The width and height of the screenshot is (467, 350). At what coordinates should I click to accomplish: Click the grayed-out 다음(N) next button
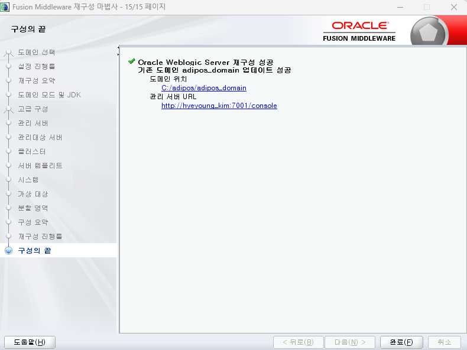pos(350,342)
